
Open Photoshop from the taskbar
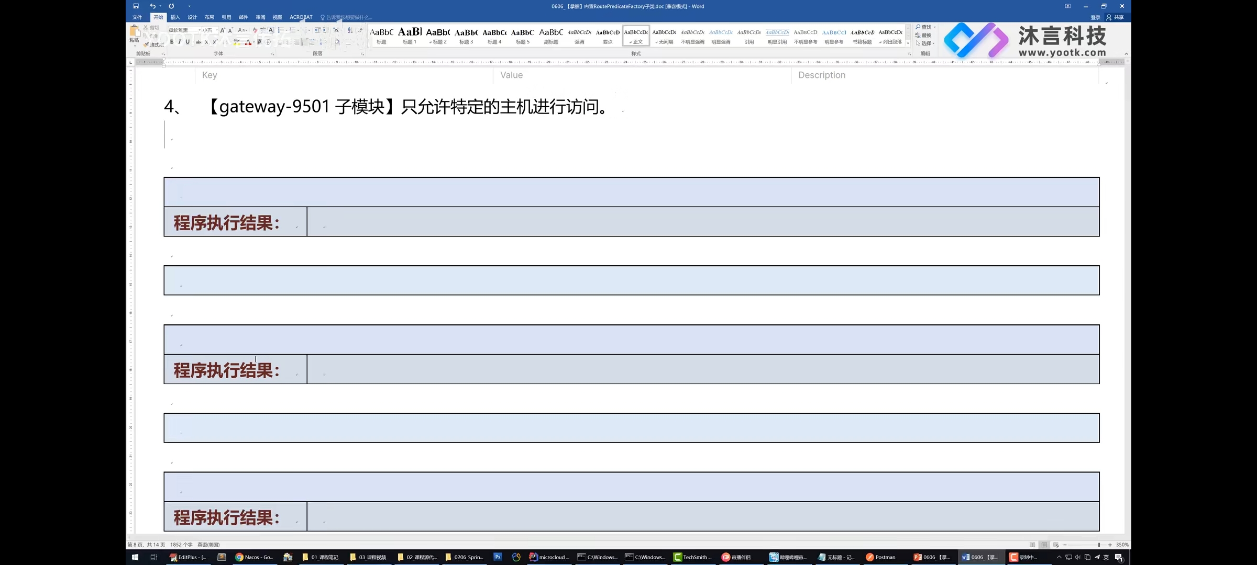[x=498, y=557]
